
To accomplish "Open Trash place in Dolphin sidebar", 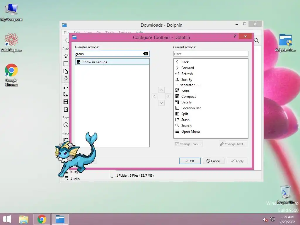I will [66, 109].
